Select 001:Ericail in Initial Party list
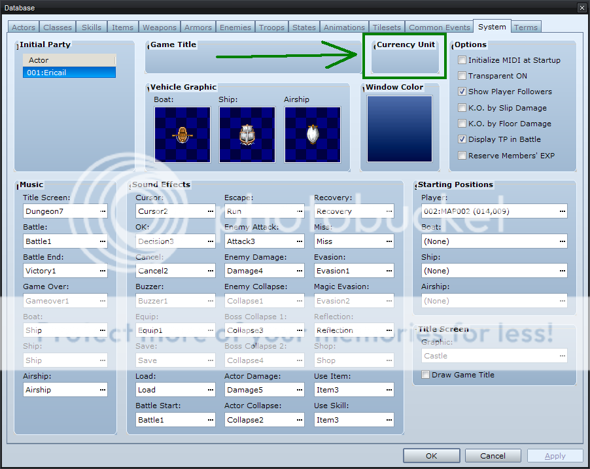 click(69, 73)
